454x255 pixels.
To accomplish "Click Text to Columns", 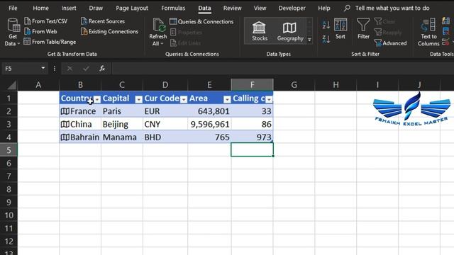I will (x=428, y=33).
